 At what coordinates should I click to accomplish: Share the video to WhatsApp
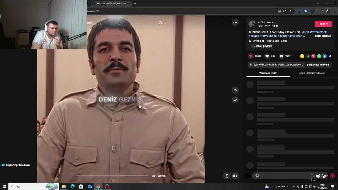pyautogui.click(x=319, y=56)
